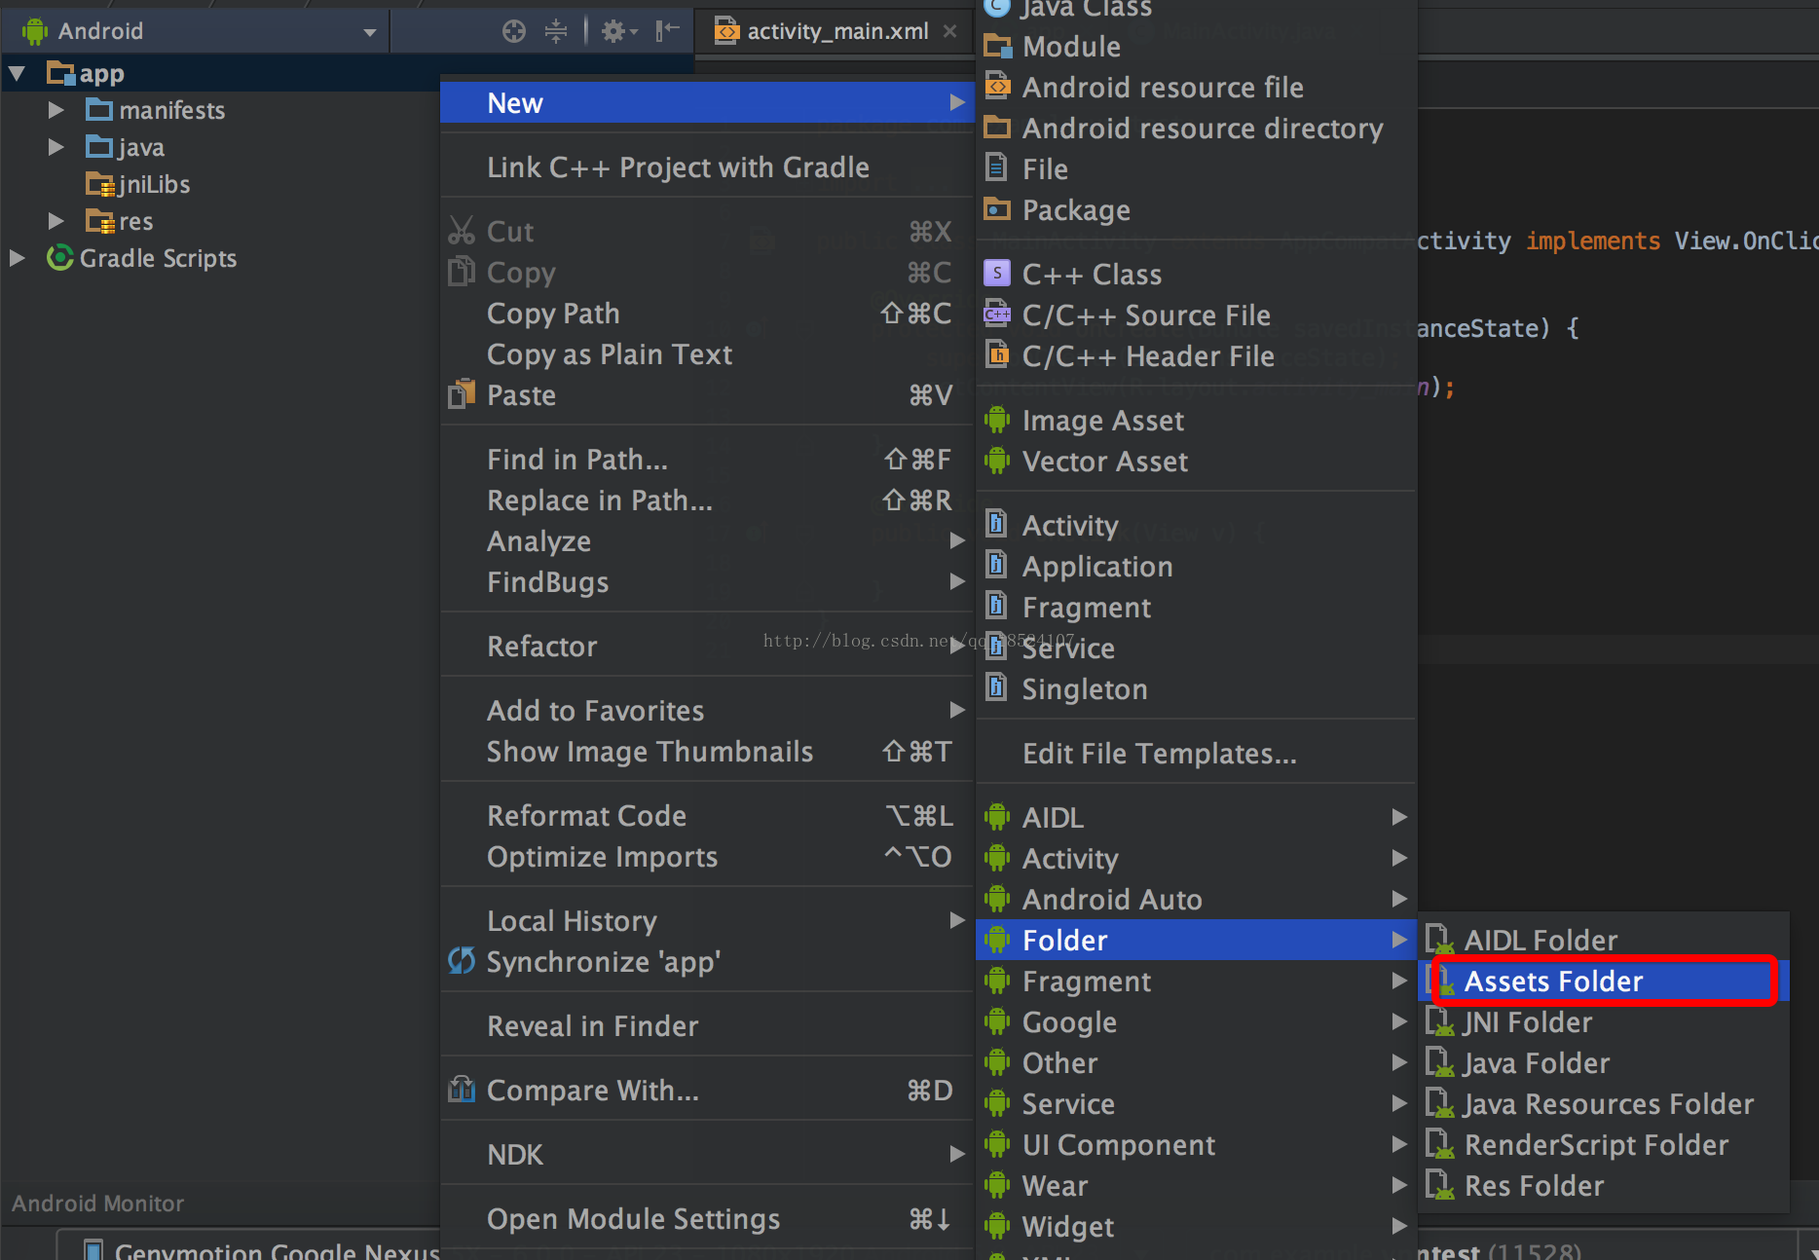Collapse the app module tree node

click(x=17, y=73)
